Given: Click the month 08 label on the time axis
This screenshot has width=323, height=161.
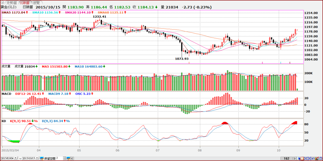Looking at the screenshot, I should tap(200, 151).
